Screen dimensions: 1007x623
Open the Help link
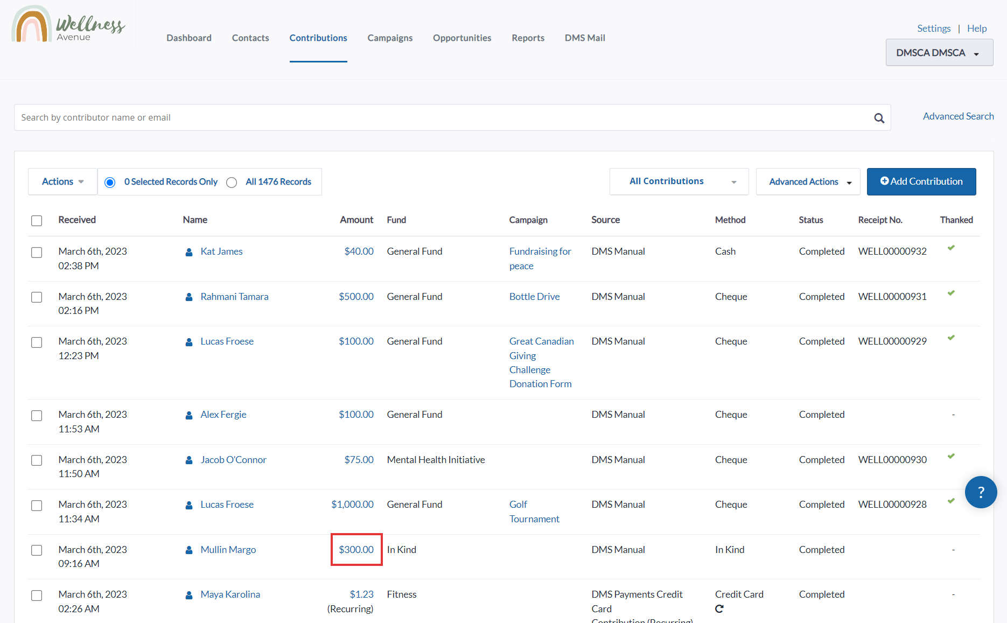coord(977,29)
